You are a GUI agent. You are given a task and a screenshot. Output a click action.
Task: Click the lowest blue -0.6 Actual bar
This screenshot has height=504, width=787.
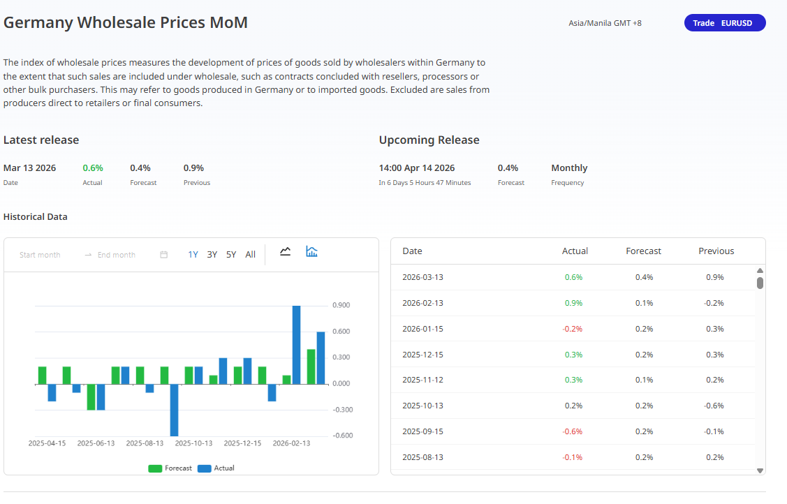[x=174, y=410]
